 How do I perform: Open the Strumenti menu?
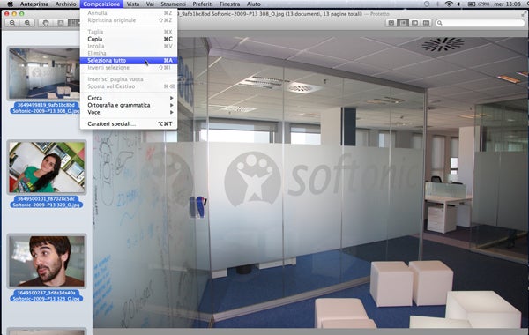tap(173, 4)
